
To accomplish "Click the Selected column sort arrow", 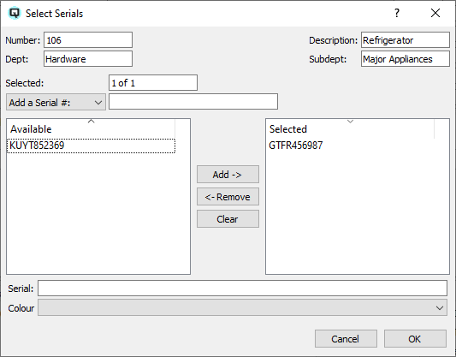I will point(350,121).
